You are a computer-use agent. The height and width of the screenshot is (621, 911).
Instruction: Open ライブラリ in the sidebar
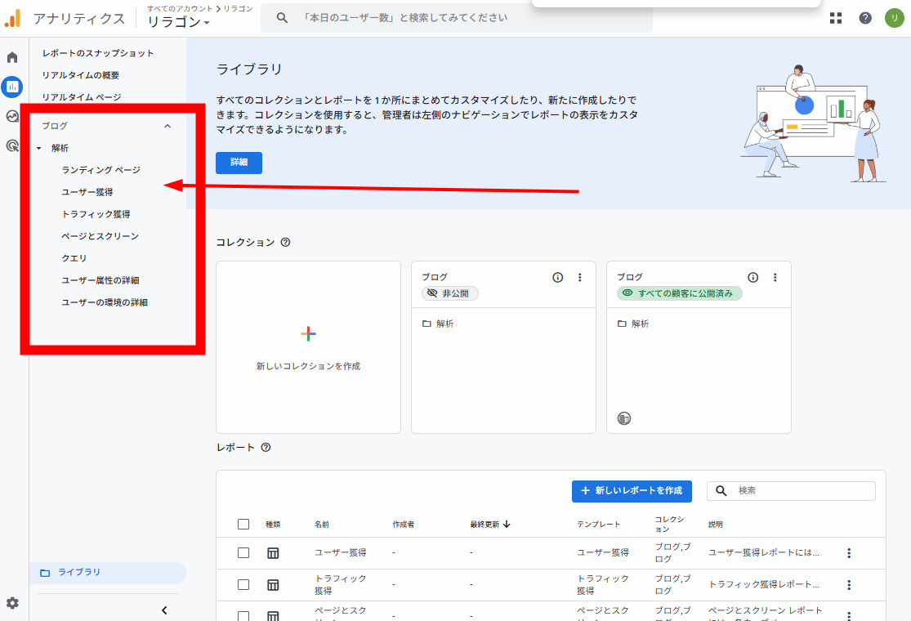coord(79,573)
